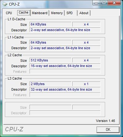Viewport: 123px width, 137px height.
Task: Open the Mainboard tab
Action: 40,13
